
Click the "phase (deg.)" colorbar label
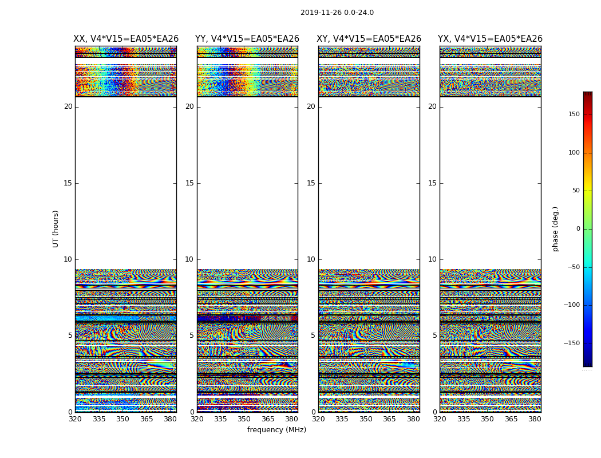(x=555, y=229)
